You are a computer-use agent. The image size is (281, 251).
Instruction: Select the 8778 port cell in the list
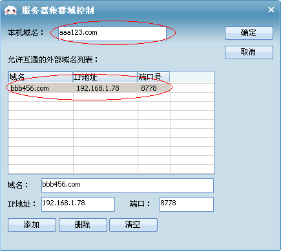[154, 88]
